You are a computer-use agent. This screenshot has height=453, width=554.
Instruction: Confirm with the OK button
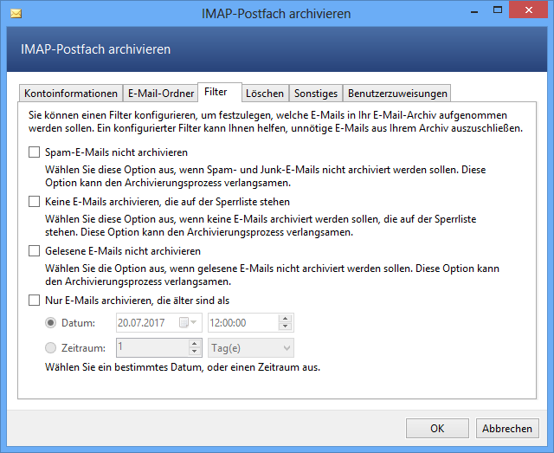tap(437, 428)
